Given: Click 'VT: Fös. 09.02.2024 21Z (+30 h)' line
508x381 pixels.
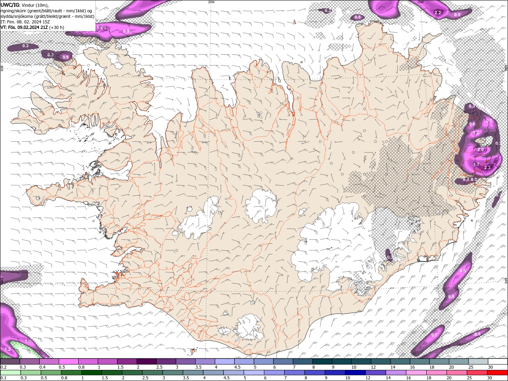Looking at the screenshot, I should (x=33, y=27).
